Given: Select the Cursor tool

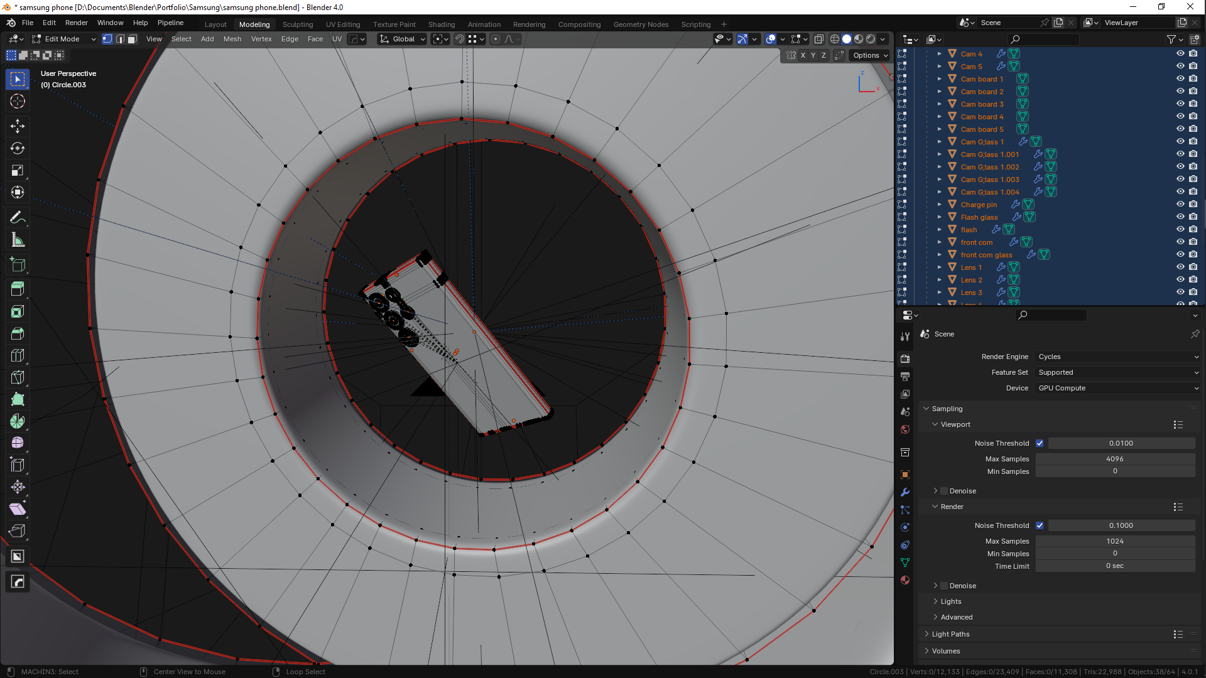Looking at the screenshot, I should (18, 101).
